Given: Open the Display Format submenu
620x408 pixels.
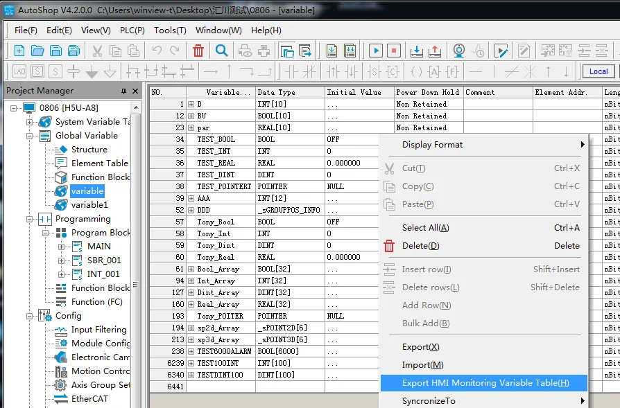Looking at the screenshot, I should [484, 145].
